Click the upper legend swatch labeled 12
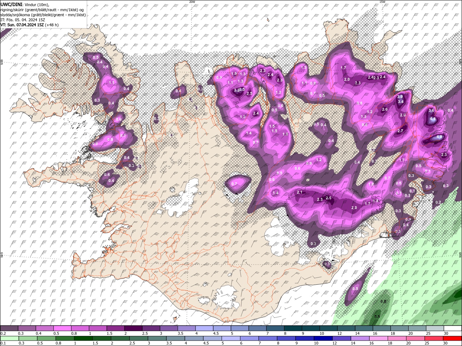Screen dimensions: 462x346 [x=346, y=328]
